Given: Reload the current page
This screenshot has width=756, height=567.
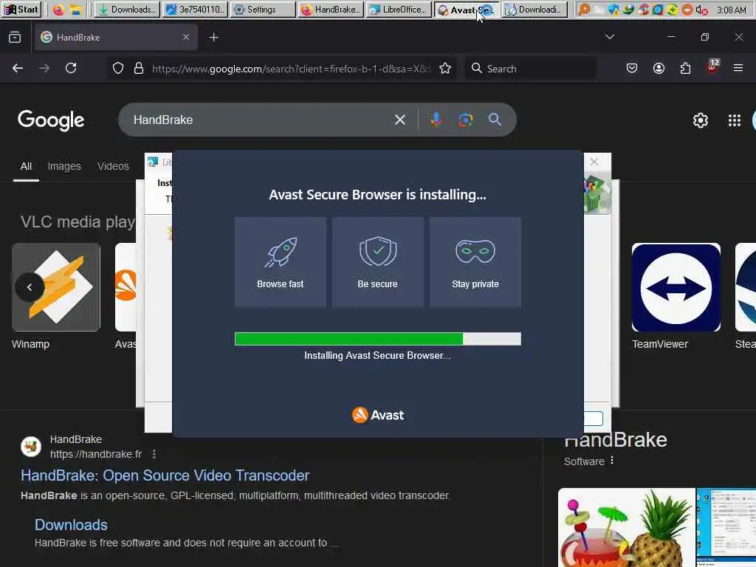Looking at the screenshot, I should point(71,69).
